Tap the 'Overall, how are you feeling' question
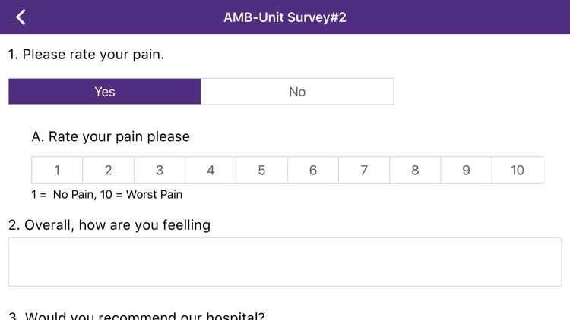This screenshot has width=570, height=320. click(109, 225)
